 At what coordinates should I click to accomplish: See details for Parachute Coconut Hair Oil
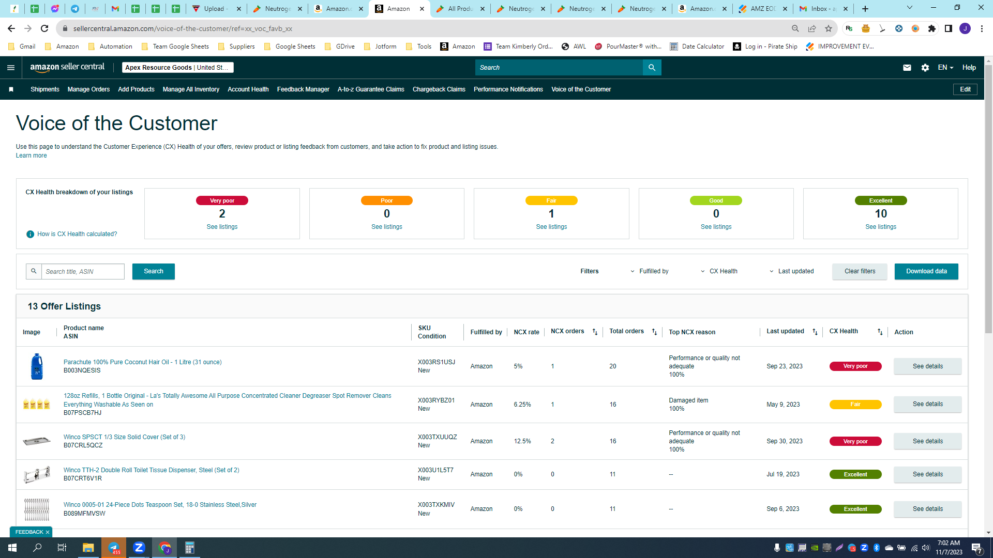[928, 366]
